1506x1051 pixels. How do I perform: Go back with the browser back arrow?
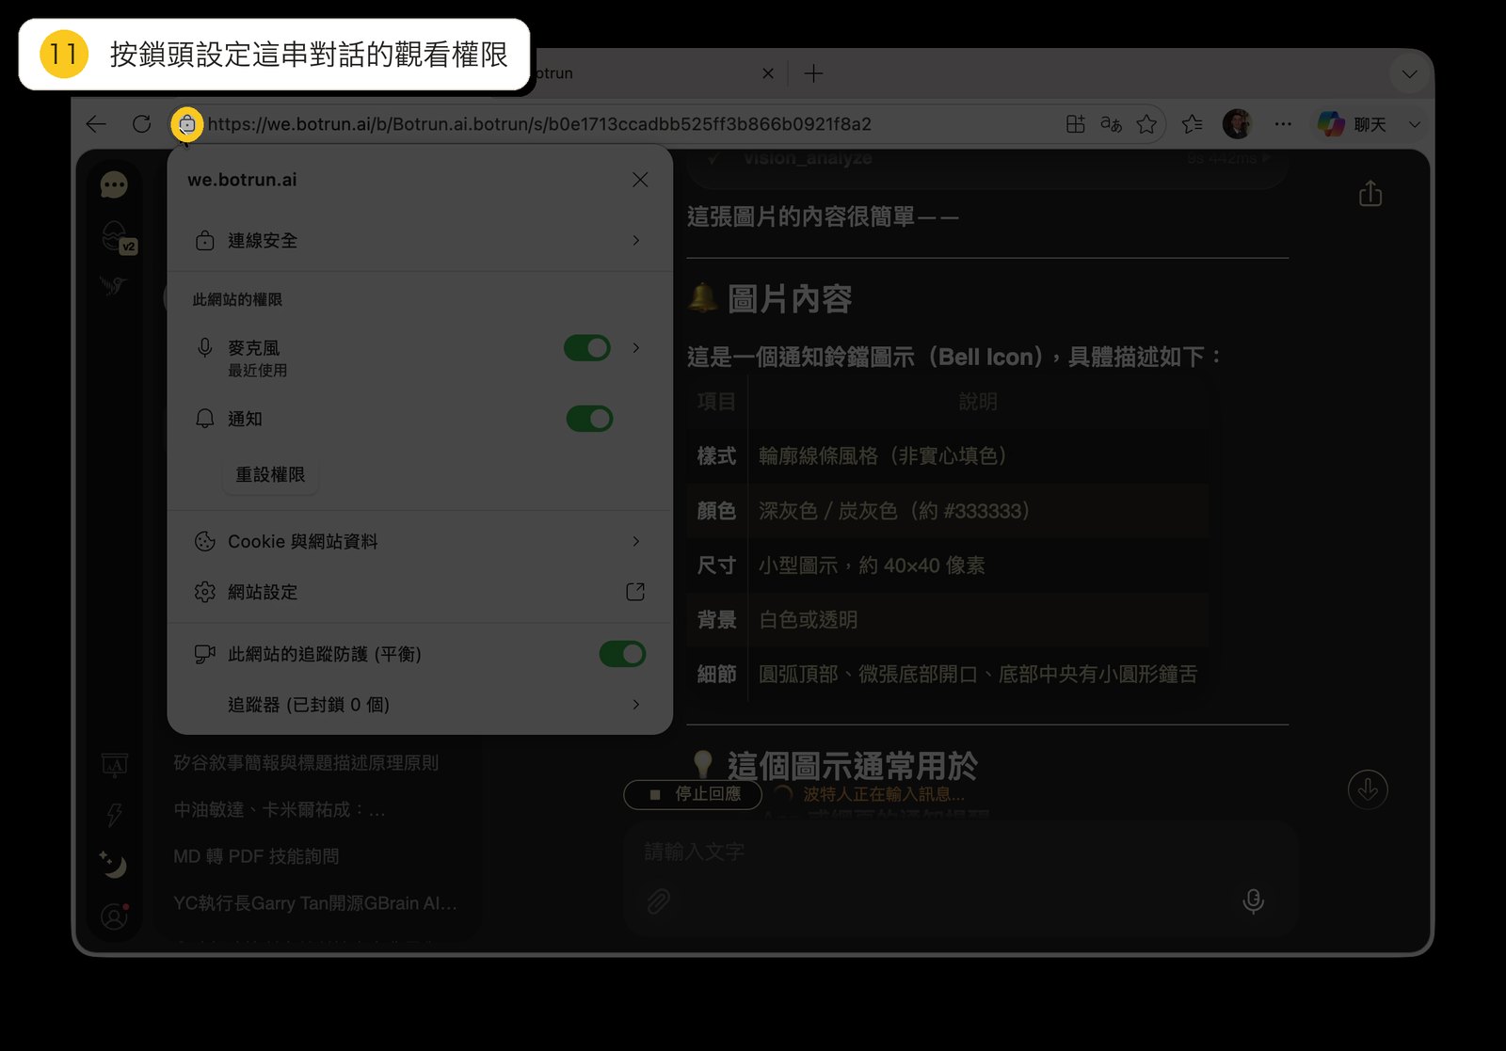tap(96, 124)
